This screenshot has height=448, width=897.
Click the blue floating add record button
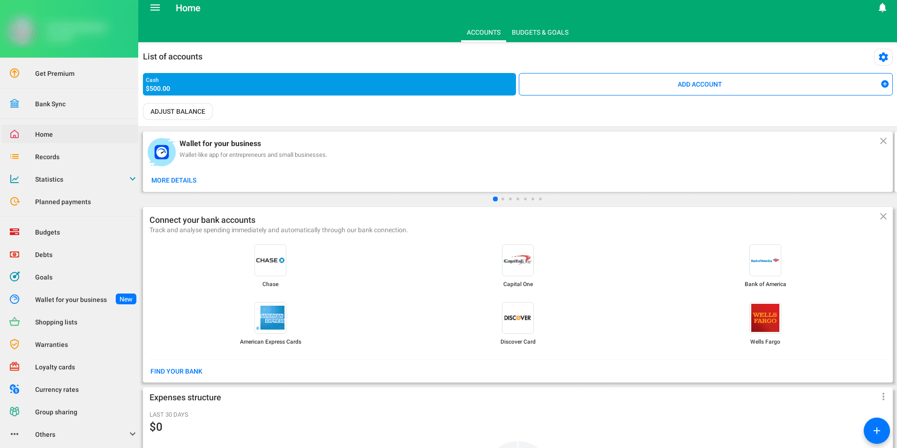[877, 431]
